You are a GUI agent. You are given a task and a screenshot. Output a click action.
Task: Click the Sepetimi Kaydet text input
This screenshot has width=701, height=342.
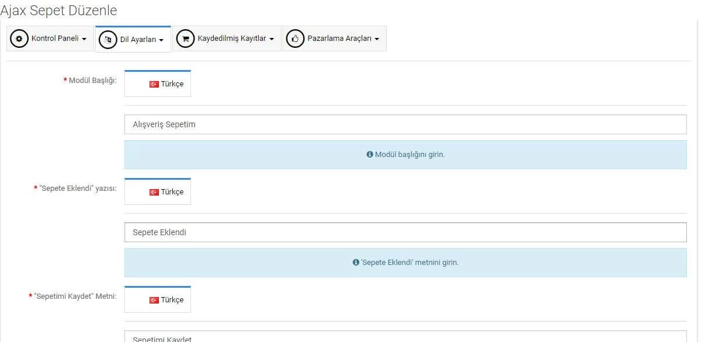click(x=405, y=337)
